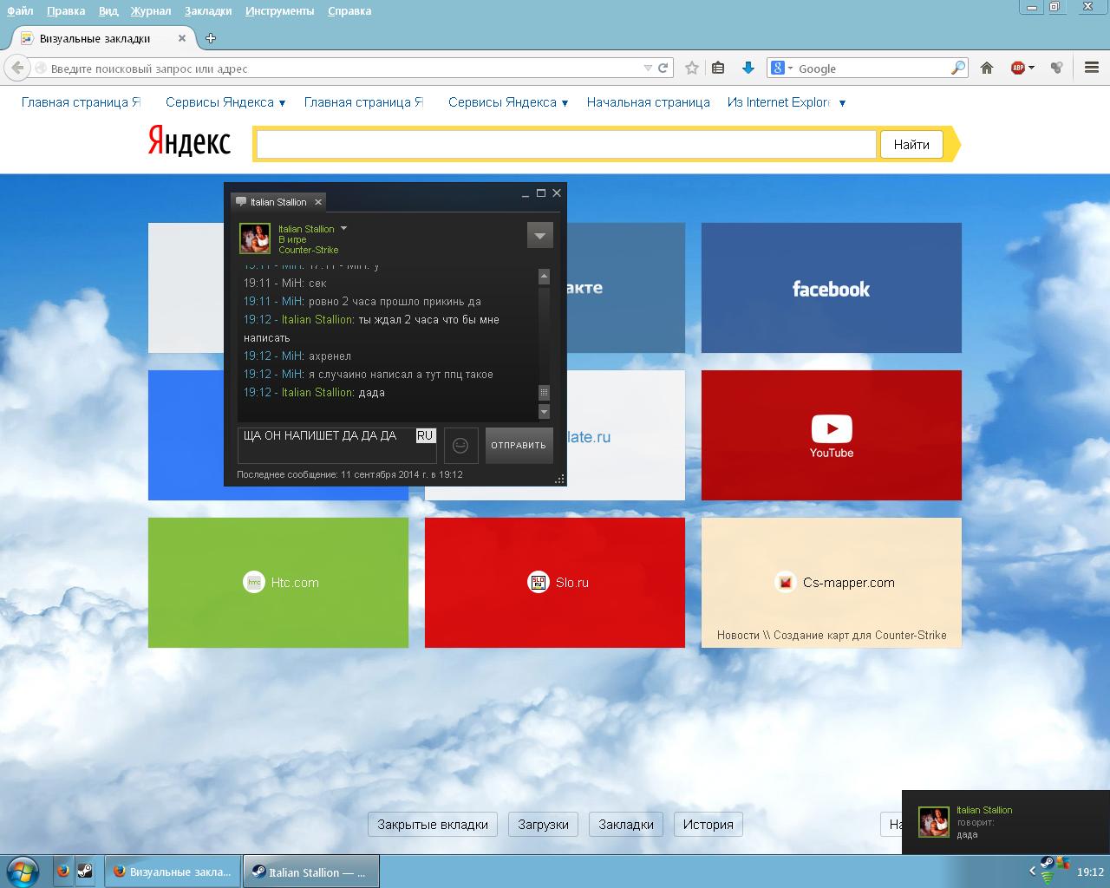Switch to Визуальные закладки taskbar window
Screen dimensions: 1110x888
[x=173, y=872]
